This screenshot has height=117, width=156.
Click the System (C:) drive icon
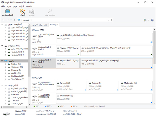click(x=9, y=64)
